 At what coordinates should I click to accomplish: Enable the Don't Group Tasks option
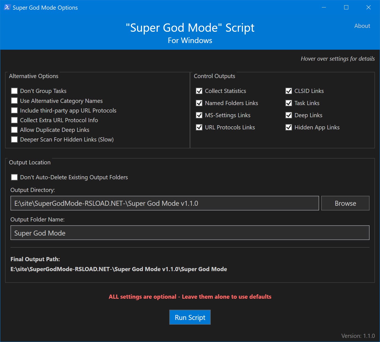coord(14,91)
